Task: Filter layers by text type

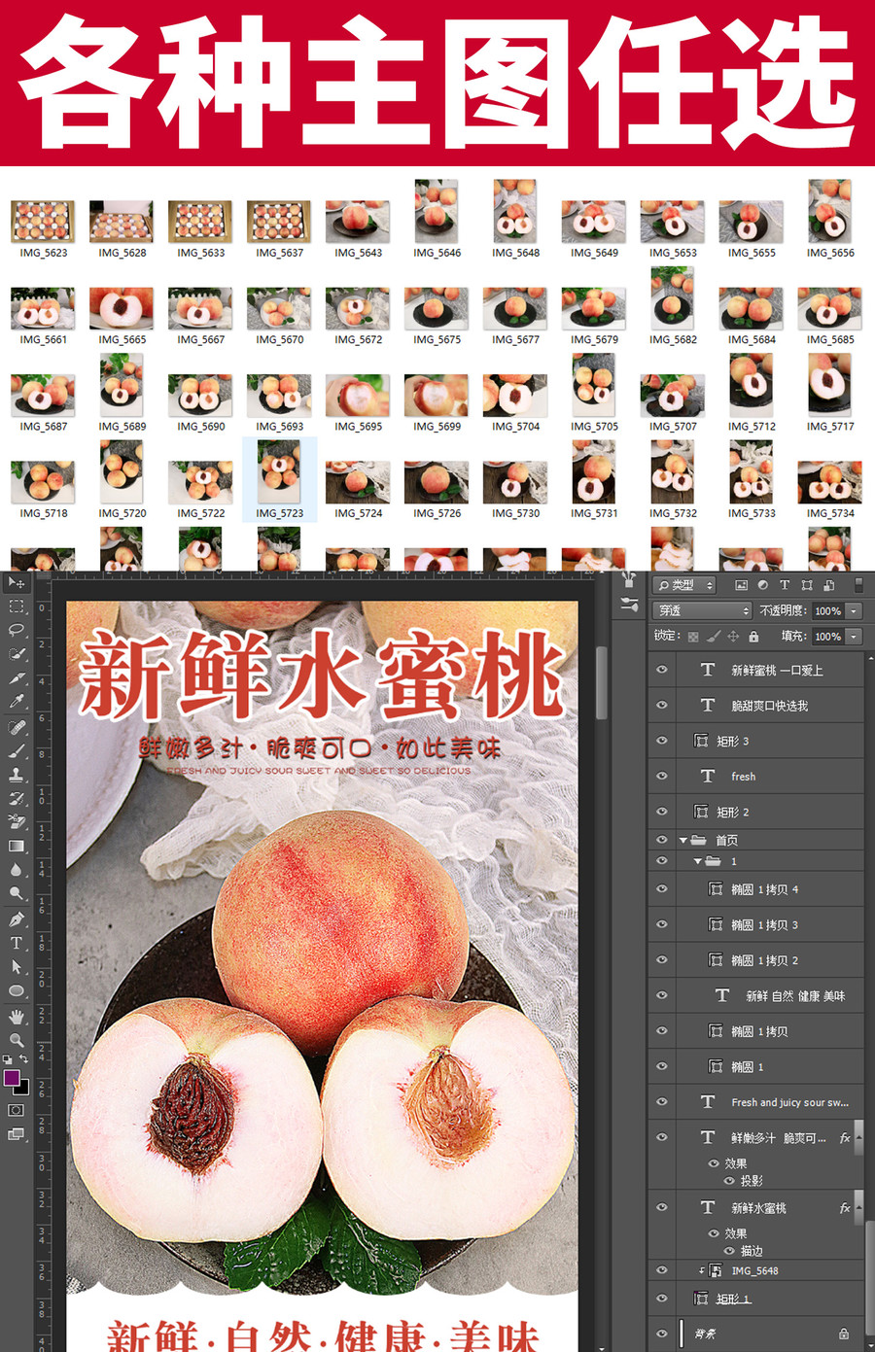Action: click(x=785, y=585)
